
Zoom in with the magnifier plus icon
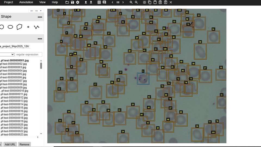pos(131,2)
